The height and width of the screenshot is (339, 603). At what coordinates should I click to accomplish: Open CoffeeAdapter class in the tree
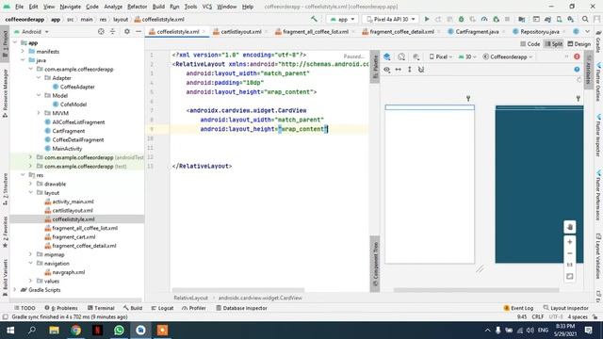(x=77, y=87)
